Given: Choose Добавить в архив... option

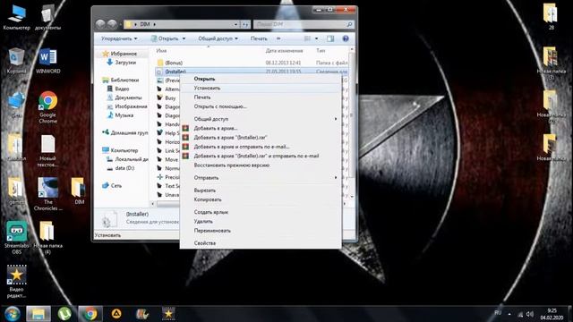Looking at the screenshot, I should (261, 129).
